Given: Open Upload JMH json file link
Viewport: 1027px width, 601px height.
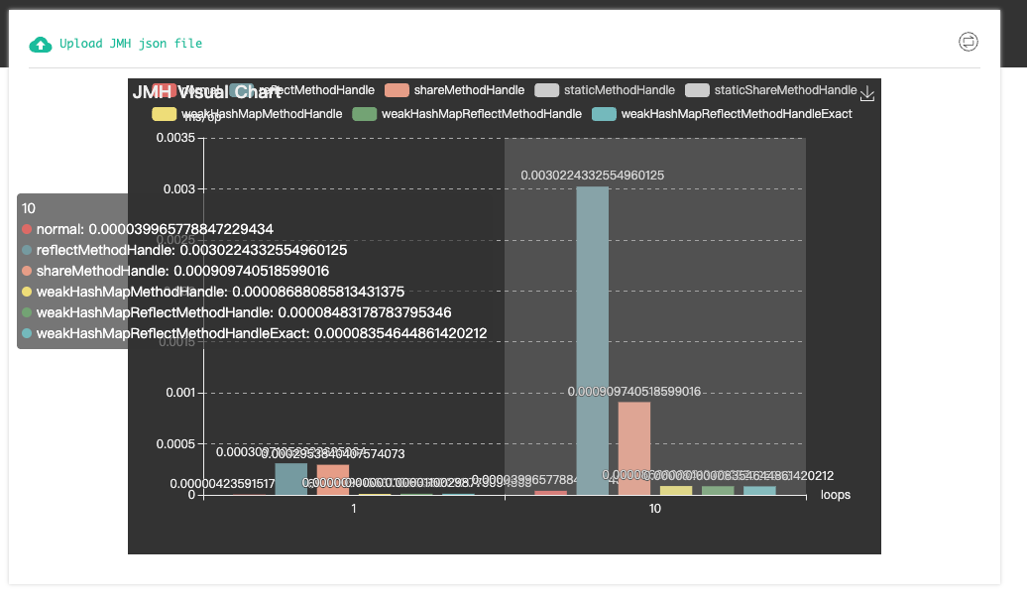Looking at the screenshot, I should [x=130, y=44].
